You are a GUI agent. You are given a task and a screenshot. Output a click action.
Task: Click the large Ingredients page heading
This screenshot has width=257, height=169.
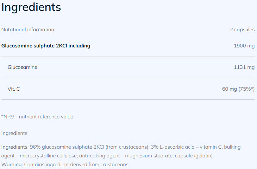31,7
